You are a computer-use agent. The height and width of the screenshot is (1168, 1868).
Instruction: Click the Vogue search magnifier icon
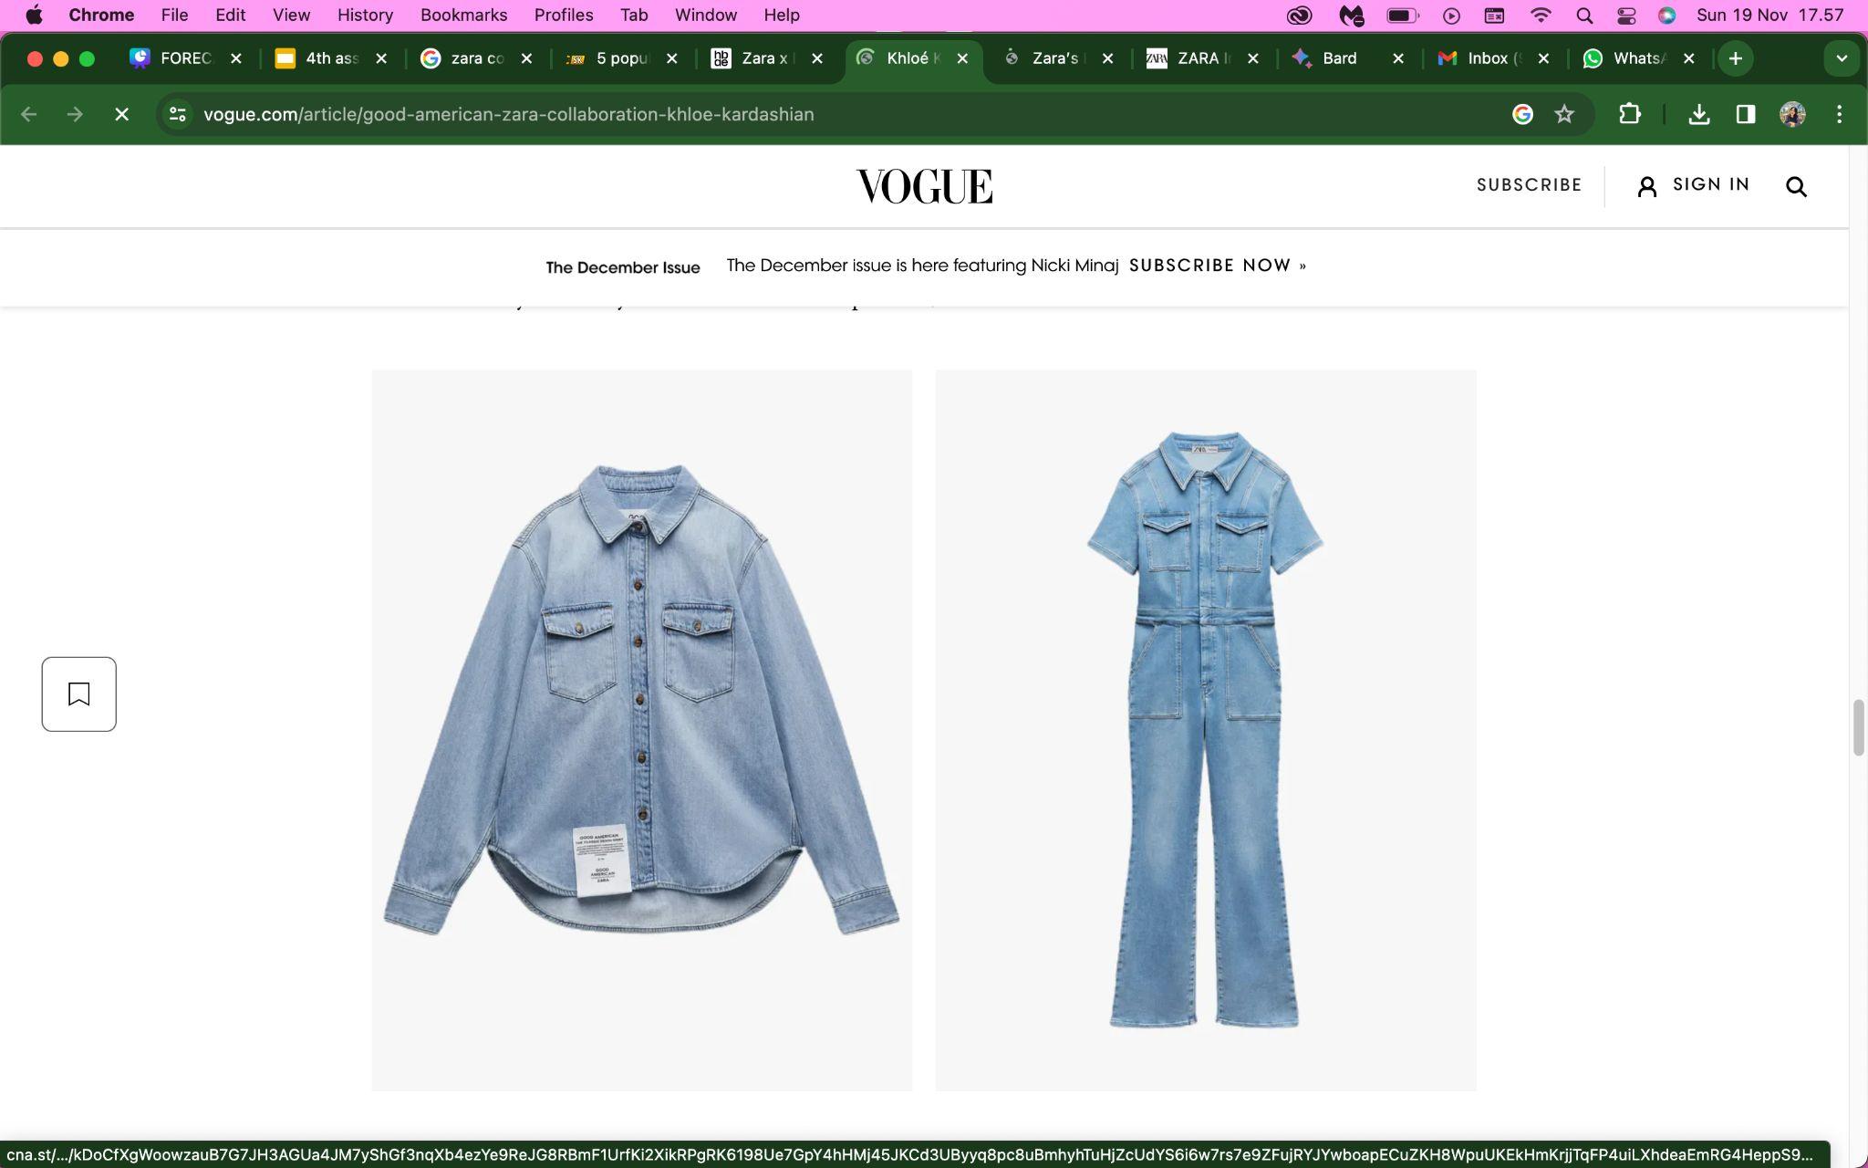[x=1796, y=186]
